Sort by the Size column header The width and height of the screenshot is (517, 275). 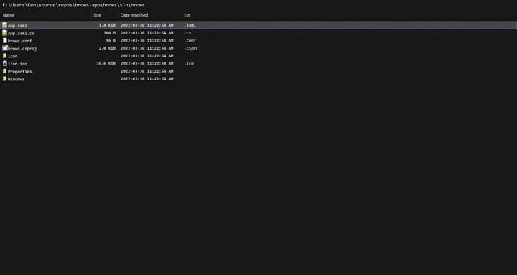tap(97, 15)
